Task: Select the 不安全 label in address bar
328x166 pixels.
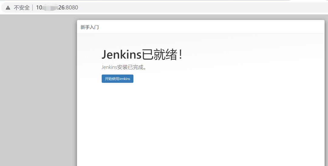Action: pyautogui.click(x=22, y=8)
